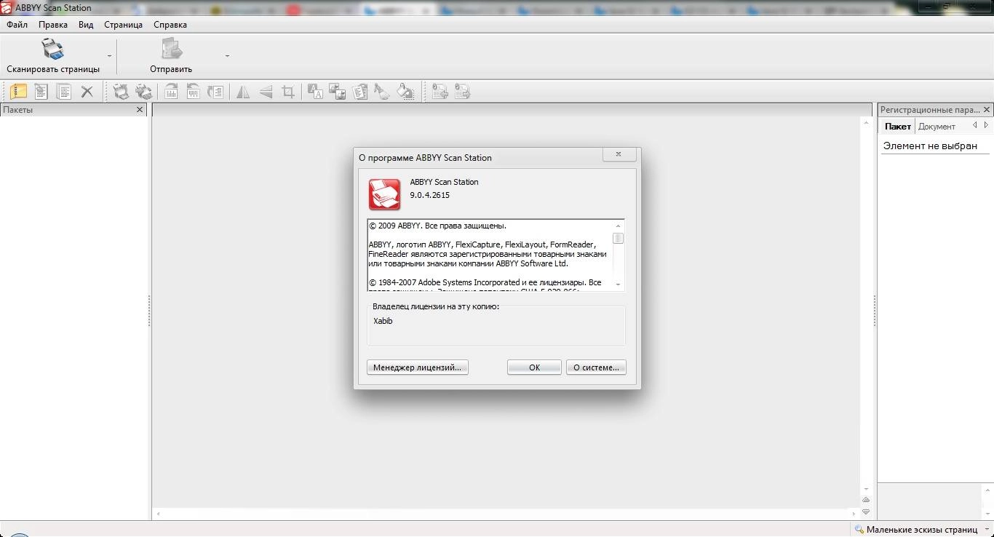The height and width of the screenshot is (537, 994).
Task: Close the О программе ABBYY Scan Station dialog
Action: coord(619,154)
